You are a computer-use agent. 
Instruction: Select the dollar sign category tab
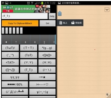pyautogui.click(x=26, y=39)
